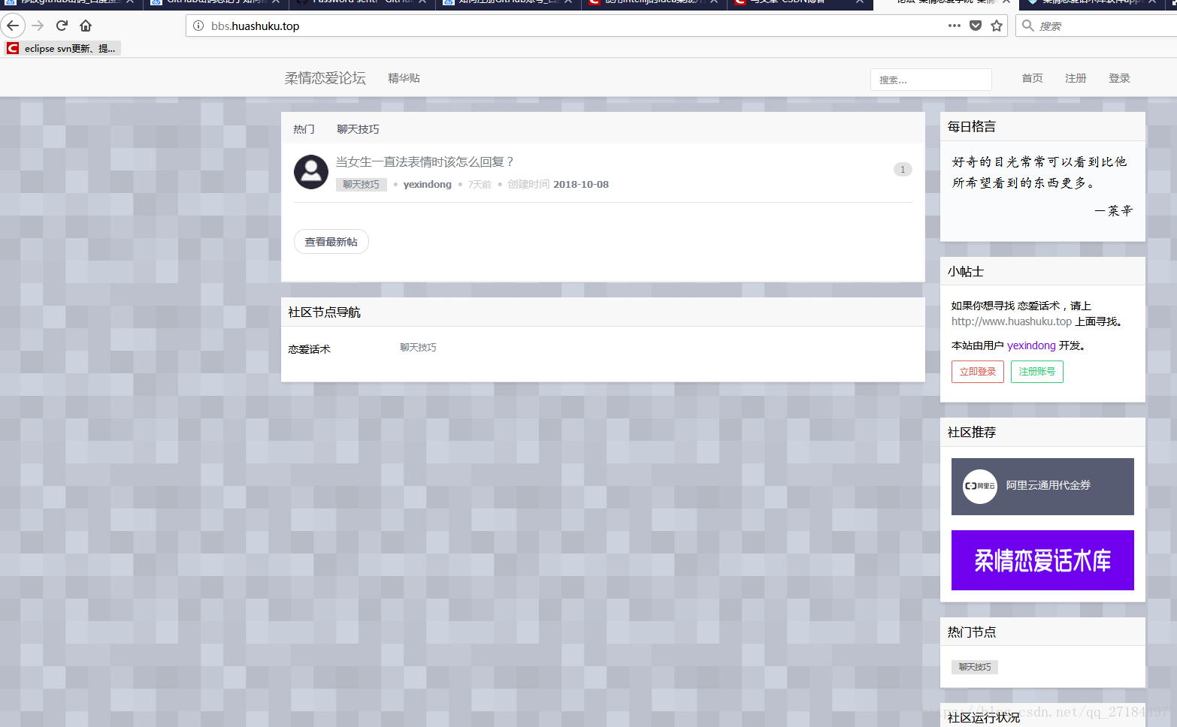
Task: Open the 柔情恋爱论坛 site title
Action: coord(325,78)
